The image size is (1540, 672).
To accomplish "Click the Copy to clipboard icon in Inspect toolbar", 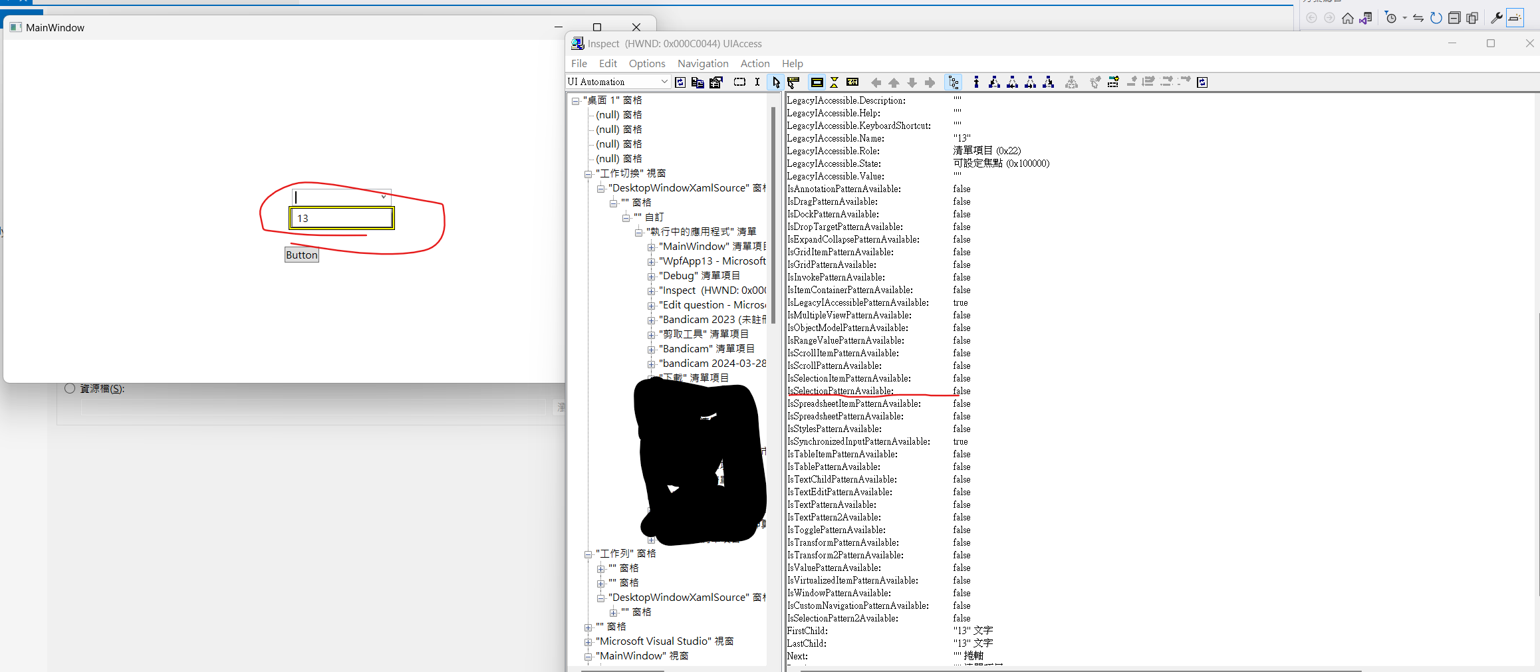I will (698, 82).
